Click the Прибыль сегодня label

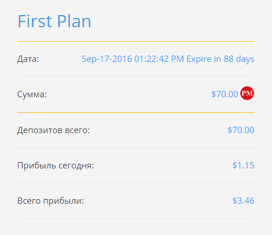(56, 166)
